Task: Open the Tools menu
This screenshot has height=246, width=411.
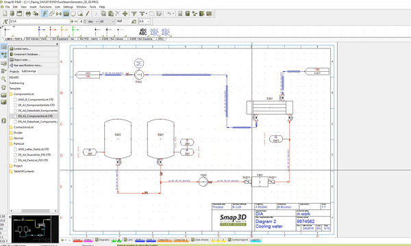Action: tap(92, 7)
